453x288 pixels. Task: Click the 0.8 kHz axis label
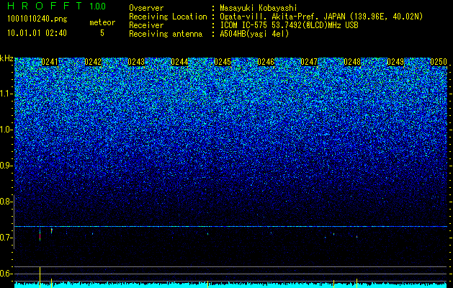pos(6,202)
